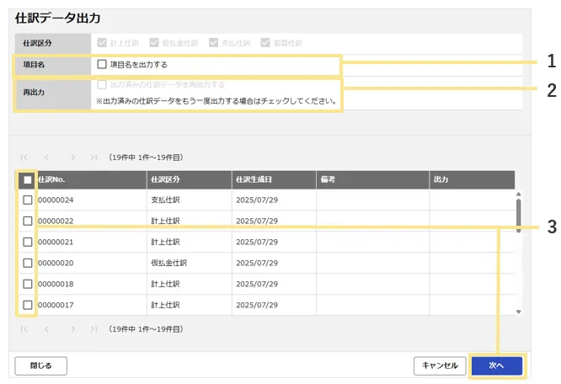Go to first page in top pager

coord(24,157)
